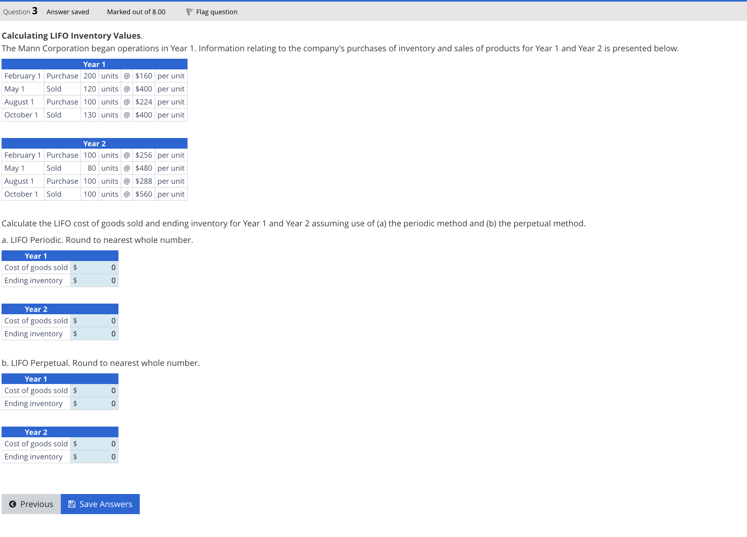Click the Year 1 LIFO Periodic Cost of goods sold field
The image size is (747, 537).
[x=94, y=267]
